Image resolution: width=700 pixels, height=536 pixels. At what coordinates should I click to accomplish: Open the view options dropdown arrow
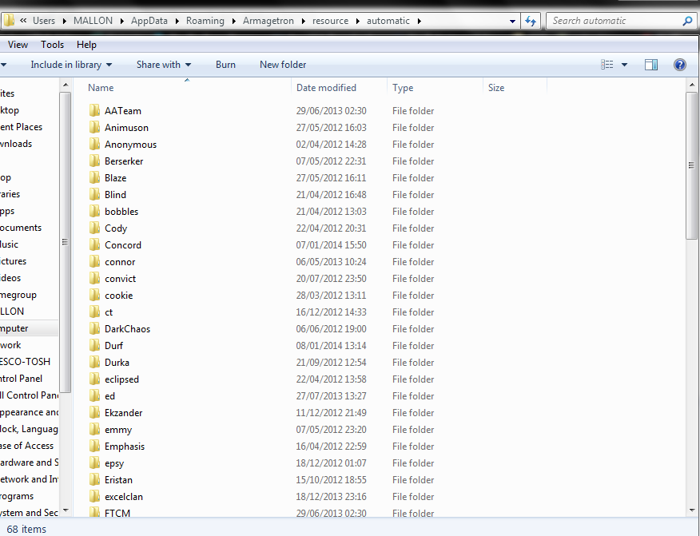625,65
